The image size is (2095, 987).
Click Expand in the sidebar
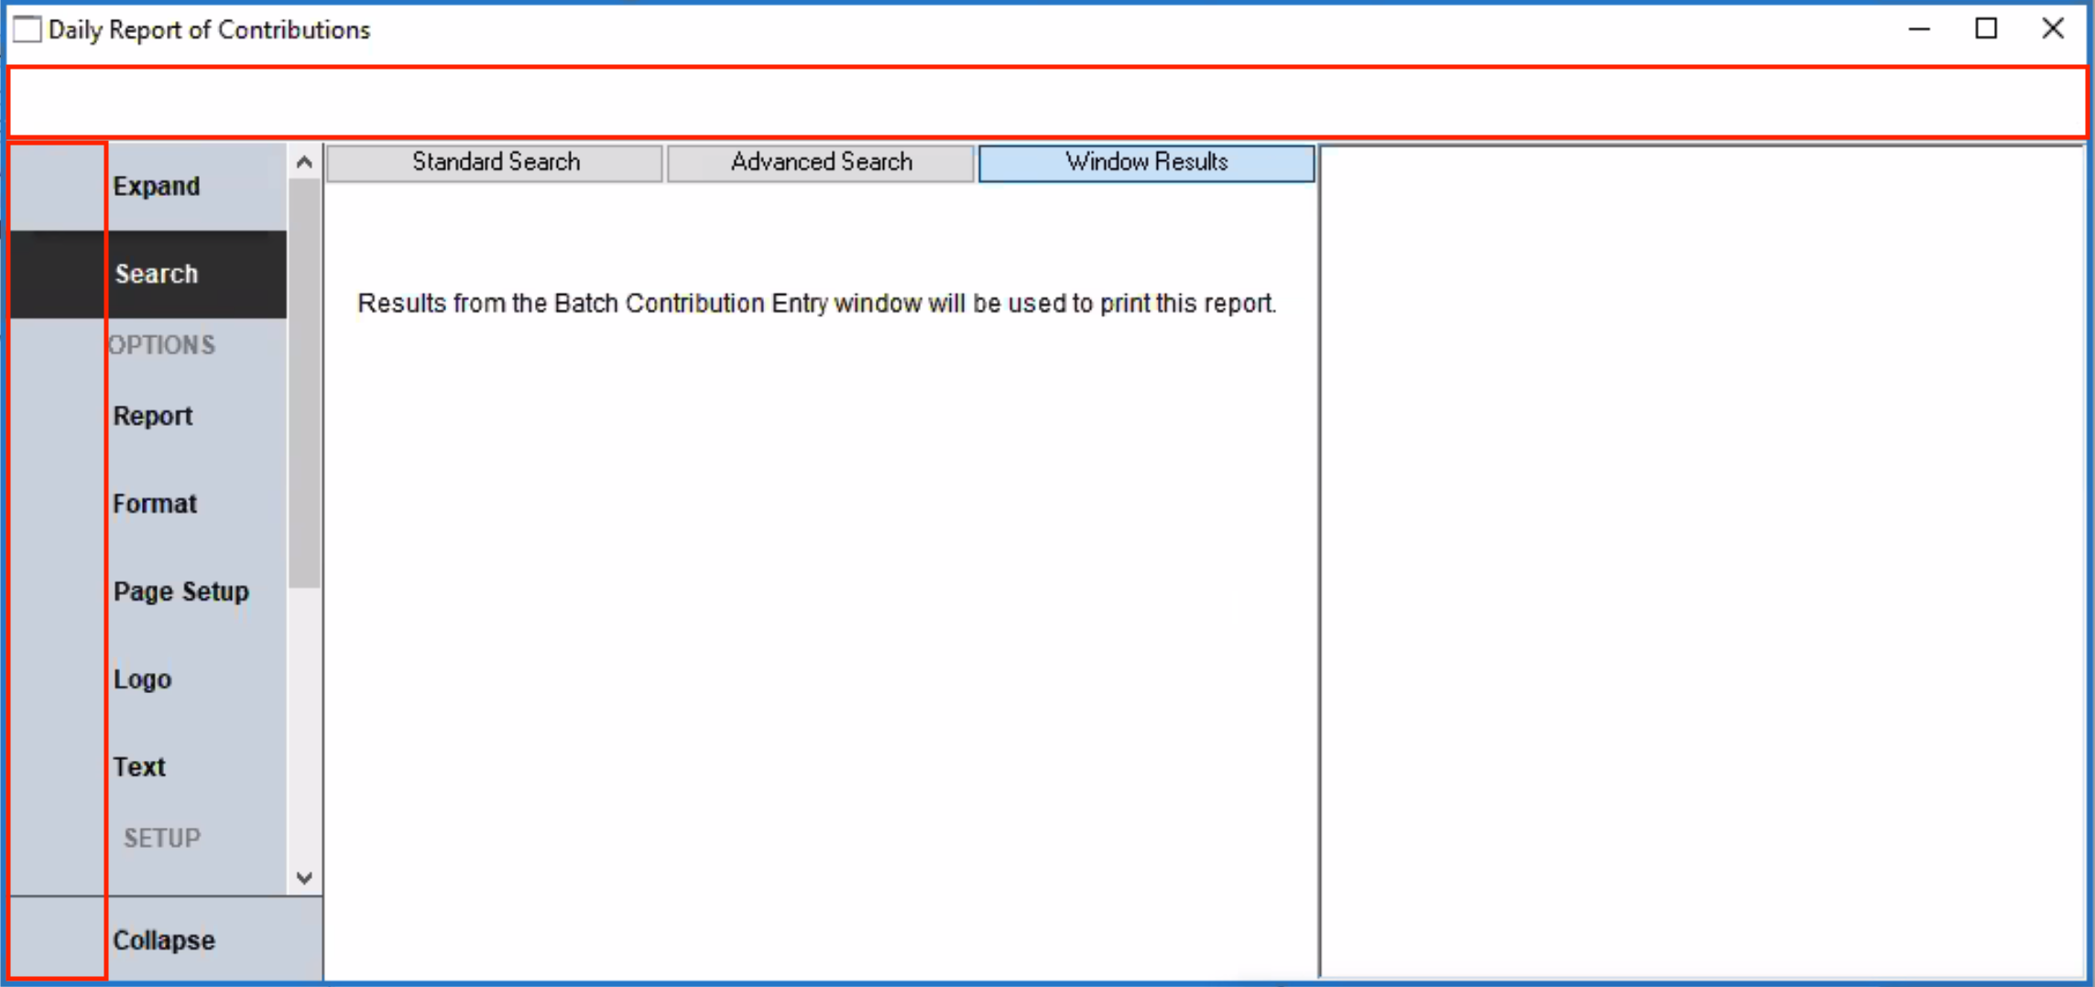coord(156,187)
